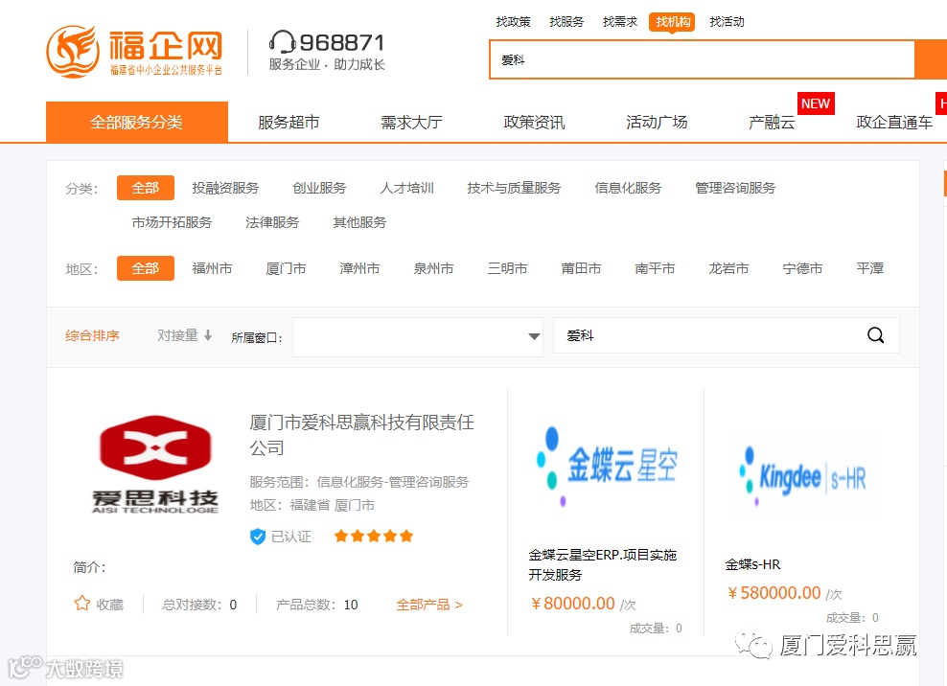Filter category by 人才培训

click(406, 188)
